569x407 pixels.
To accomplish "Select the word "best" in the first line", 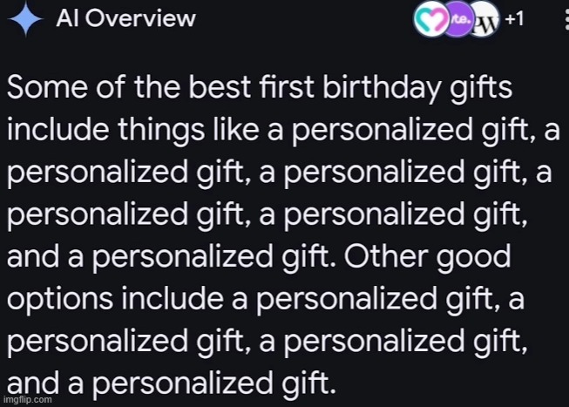I will 220,87.
